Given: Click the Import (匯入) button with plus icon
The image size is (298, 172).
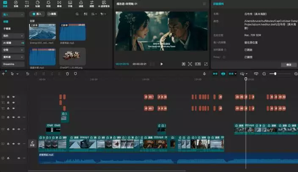Looking at the screenshot, I should tap(37, 14).
